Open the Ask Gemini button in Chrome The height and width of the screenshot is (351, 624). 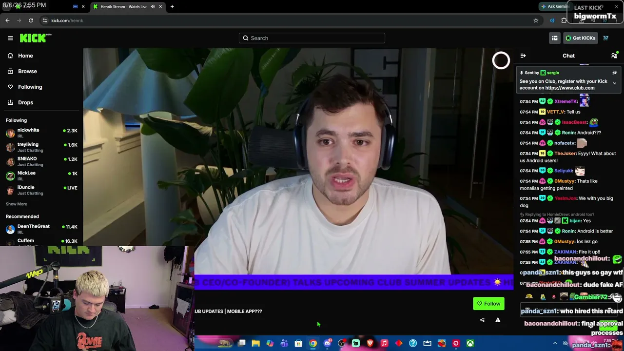coord(555,6)
